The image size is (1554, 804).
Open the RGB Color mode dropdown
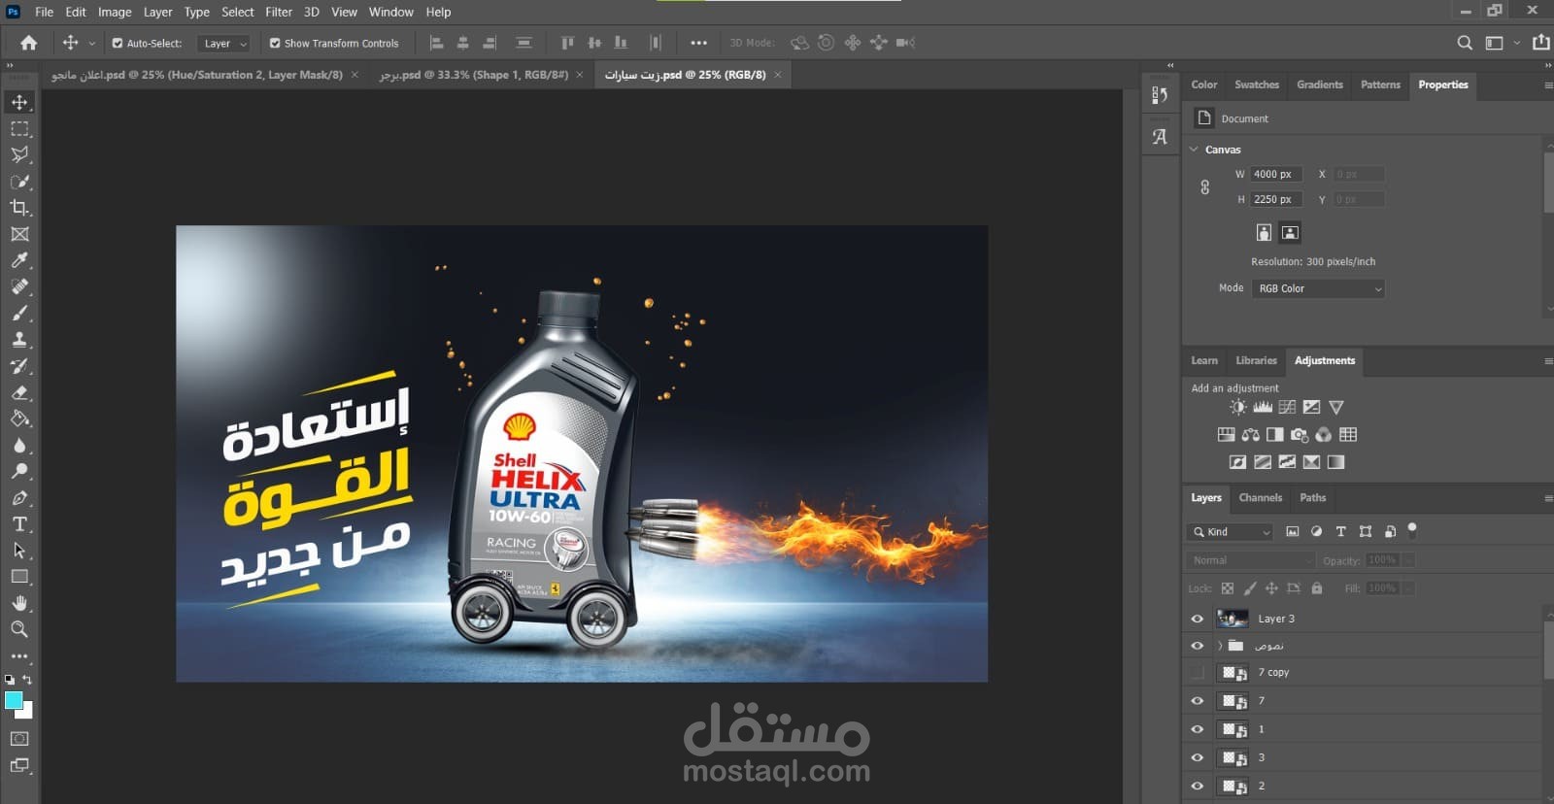click(x=1318, y=288)
